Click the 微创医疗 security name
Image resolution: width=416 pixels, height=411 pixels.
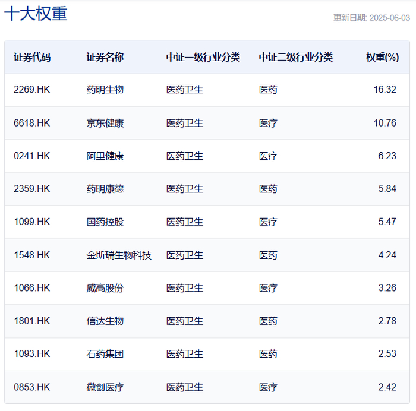click(x=105, y=387)
